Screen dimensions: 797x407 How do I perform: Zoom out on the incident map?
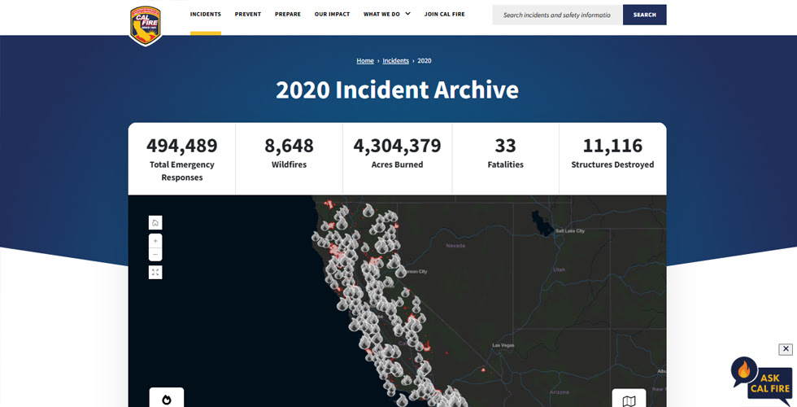point(155,254)
